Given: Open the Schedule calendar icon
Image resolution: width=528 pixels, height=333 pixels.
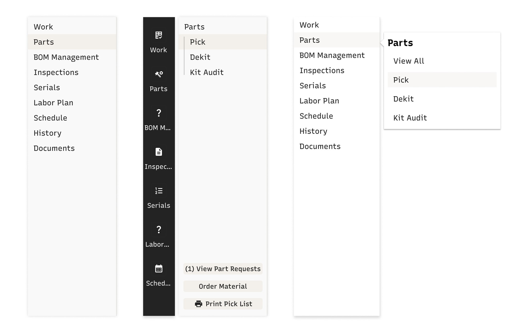Looking at the screenshot, I should [159, 269].
